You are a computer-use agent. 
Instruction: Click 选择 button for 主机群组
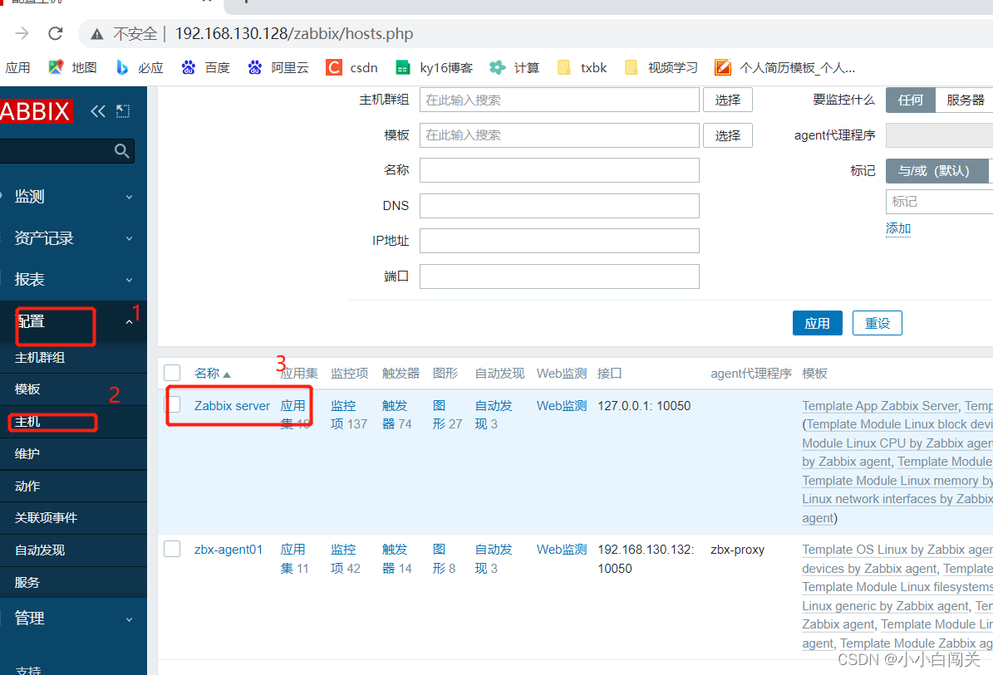728,100
